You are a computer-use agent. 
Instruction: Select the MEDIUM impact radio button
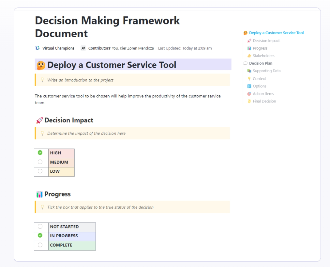click(41, 162)
